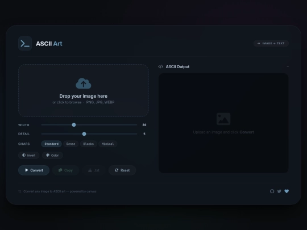Toggle the Invert option
Screen dimensions: 307x230
click(x=29, y=155)
